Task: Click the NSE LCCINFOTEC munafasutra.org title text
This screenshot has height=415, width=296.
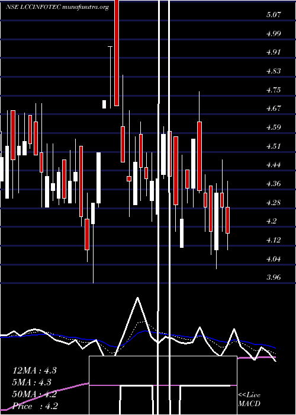Action: tap(57, 7)
